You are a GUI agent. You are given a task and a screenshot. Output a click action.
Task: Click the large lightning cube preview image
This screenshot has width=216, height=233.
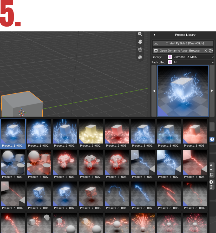click(183, 91)
